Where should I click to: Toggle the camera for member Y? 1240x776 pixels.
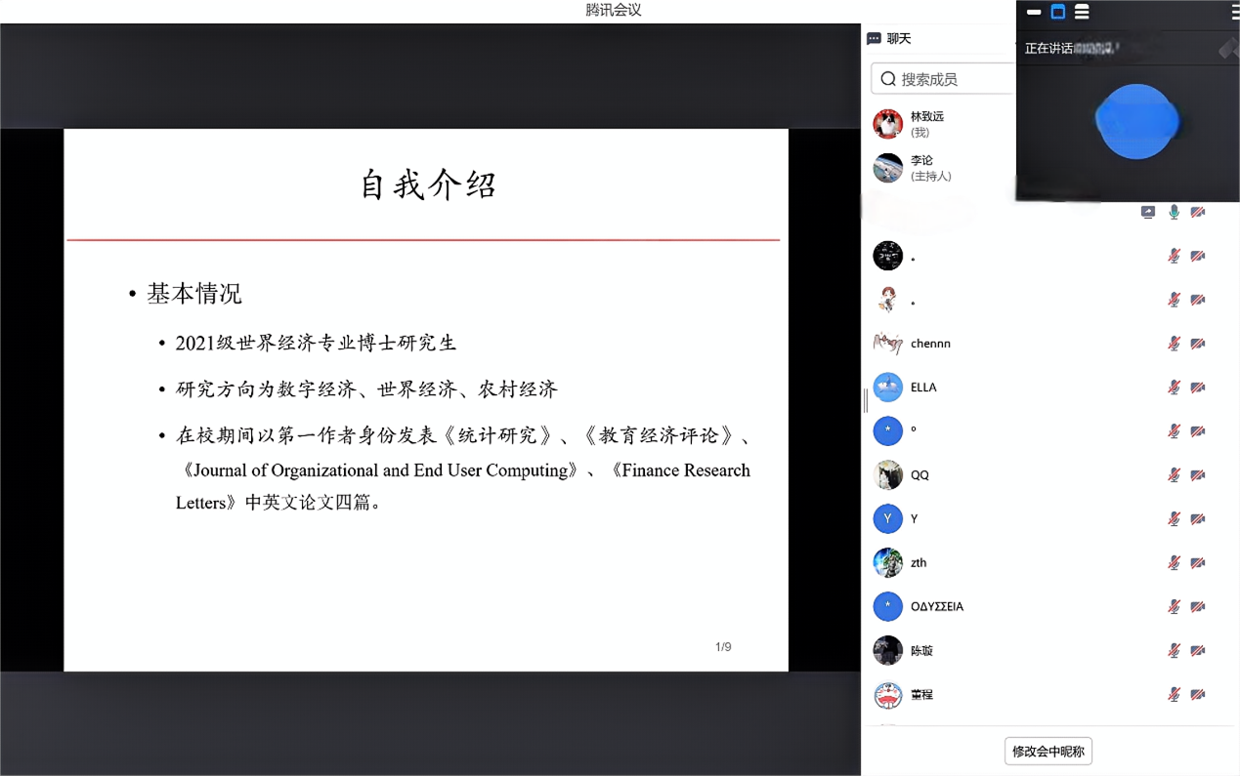point(1198,519)
